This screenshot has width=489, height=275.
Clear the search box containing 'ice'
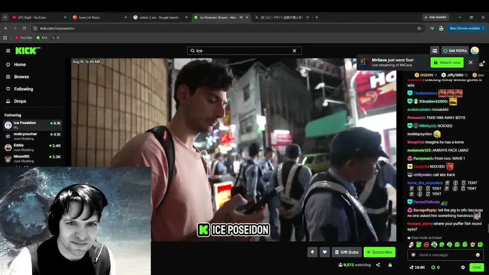click(x=294, y=50)
